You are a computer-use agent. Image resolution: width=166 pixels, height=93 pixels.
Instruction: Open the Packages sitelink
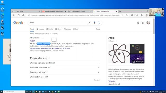click(x=56, y=49)
